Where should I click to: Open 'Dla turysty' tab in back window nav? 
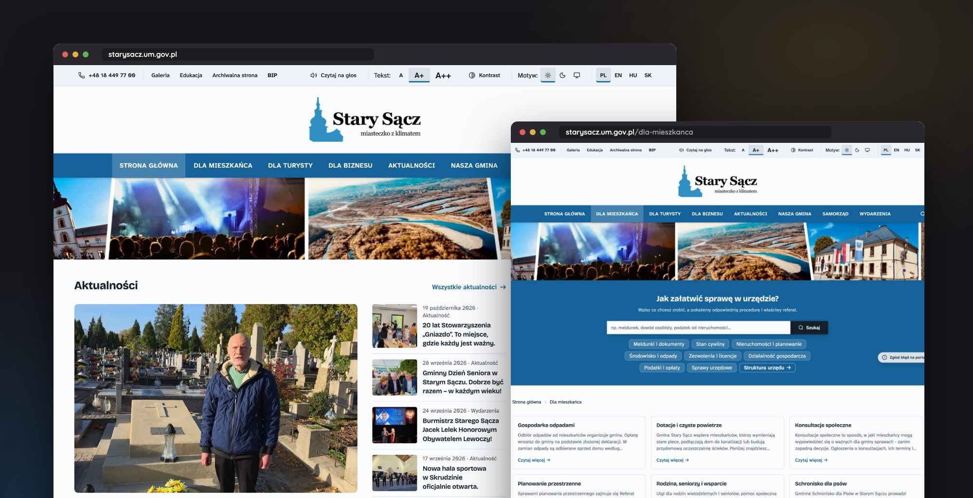[290, 165]
